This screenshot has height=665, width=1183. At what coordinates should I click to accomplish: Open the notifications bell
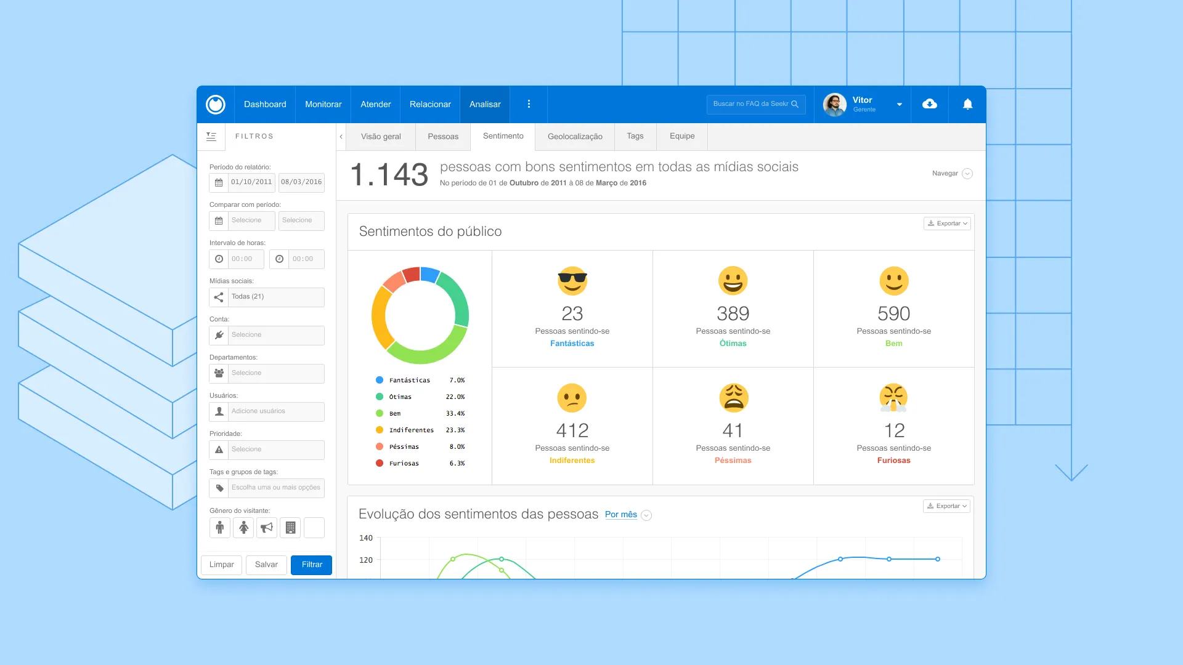(967, 104)
